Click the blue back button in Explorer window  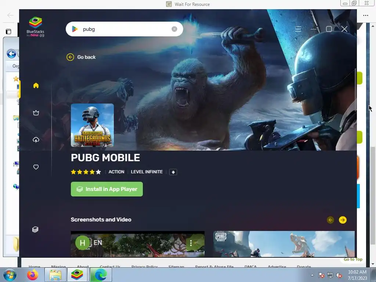(x=11, y=54)
